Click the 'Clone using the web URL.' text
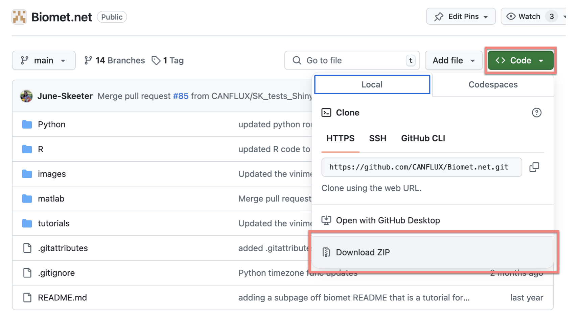Image resolution: width=581 pixels, height=322 pixels. pyautogui.click(x=372, y=188)
